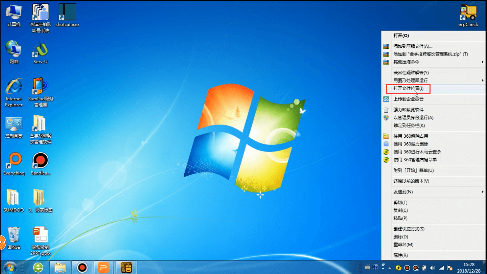Open the 360 security yellow-green tray icon
487x274 pixels.
click(399, 268)
